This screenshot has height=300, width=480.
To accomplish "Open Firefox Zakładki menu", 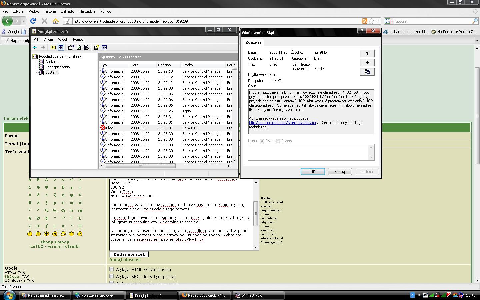I will click(68, 11).
